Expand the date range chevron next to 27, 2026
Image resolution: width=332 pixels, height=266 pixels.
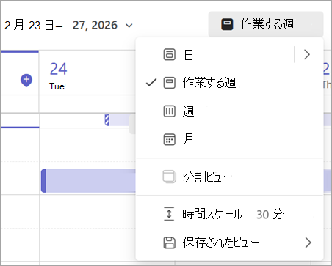coord(129,26)
